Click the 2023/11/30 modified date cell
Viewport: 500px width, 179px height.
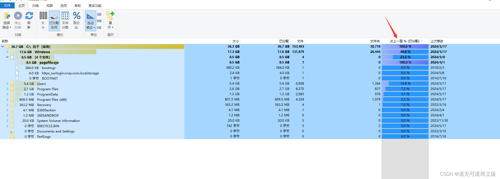(439, 121)
